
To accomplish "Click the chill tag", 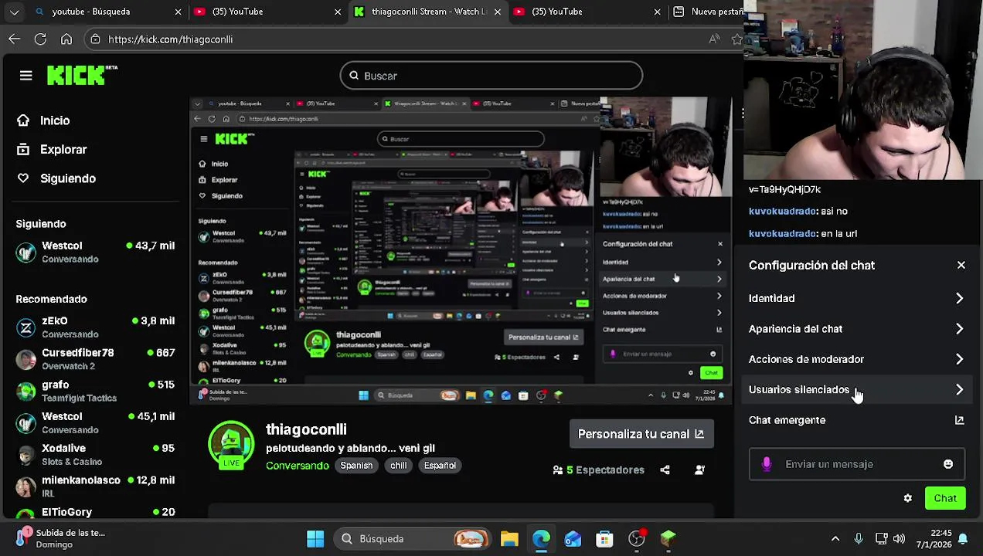I will (399, 466).
